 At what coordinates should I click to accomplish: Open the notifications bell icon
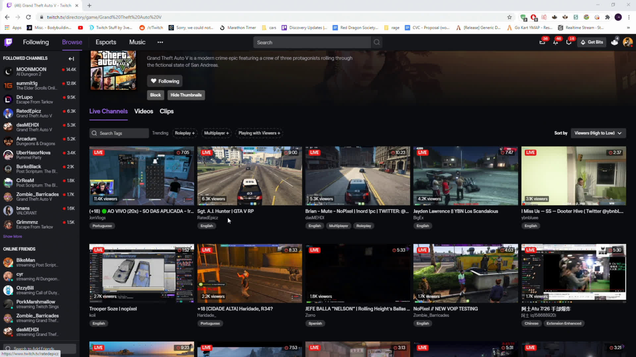click(x=556, y=42)
